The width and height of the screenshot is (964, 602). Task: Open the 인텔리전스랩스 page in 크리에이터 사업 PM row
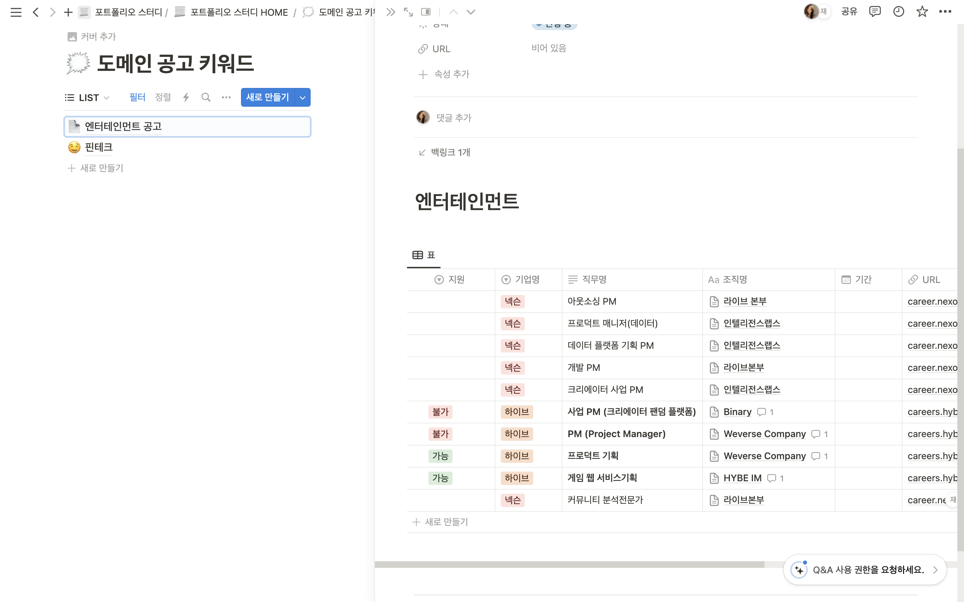(752, 390)
